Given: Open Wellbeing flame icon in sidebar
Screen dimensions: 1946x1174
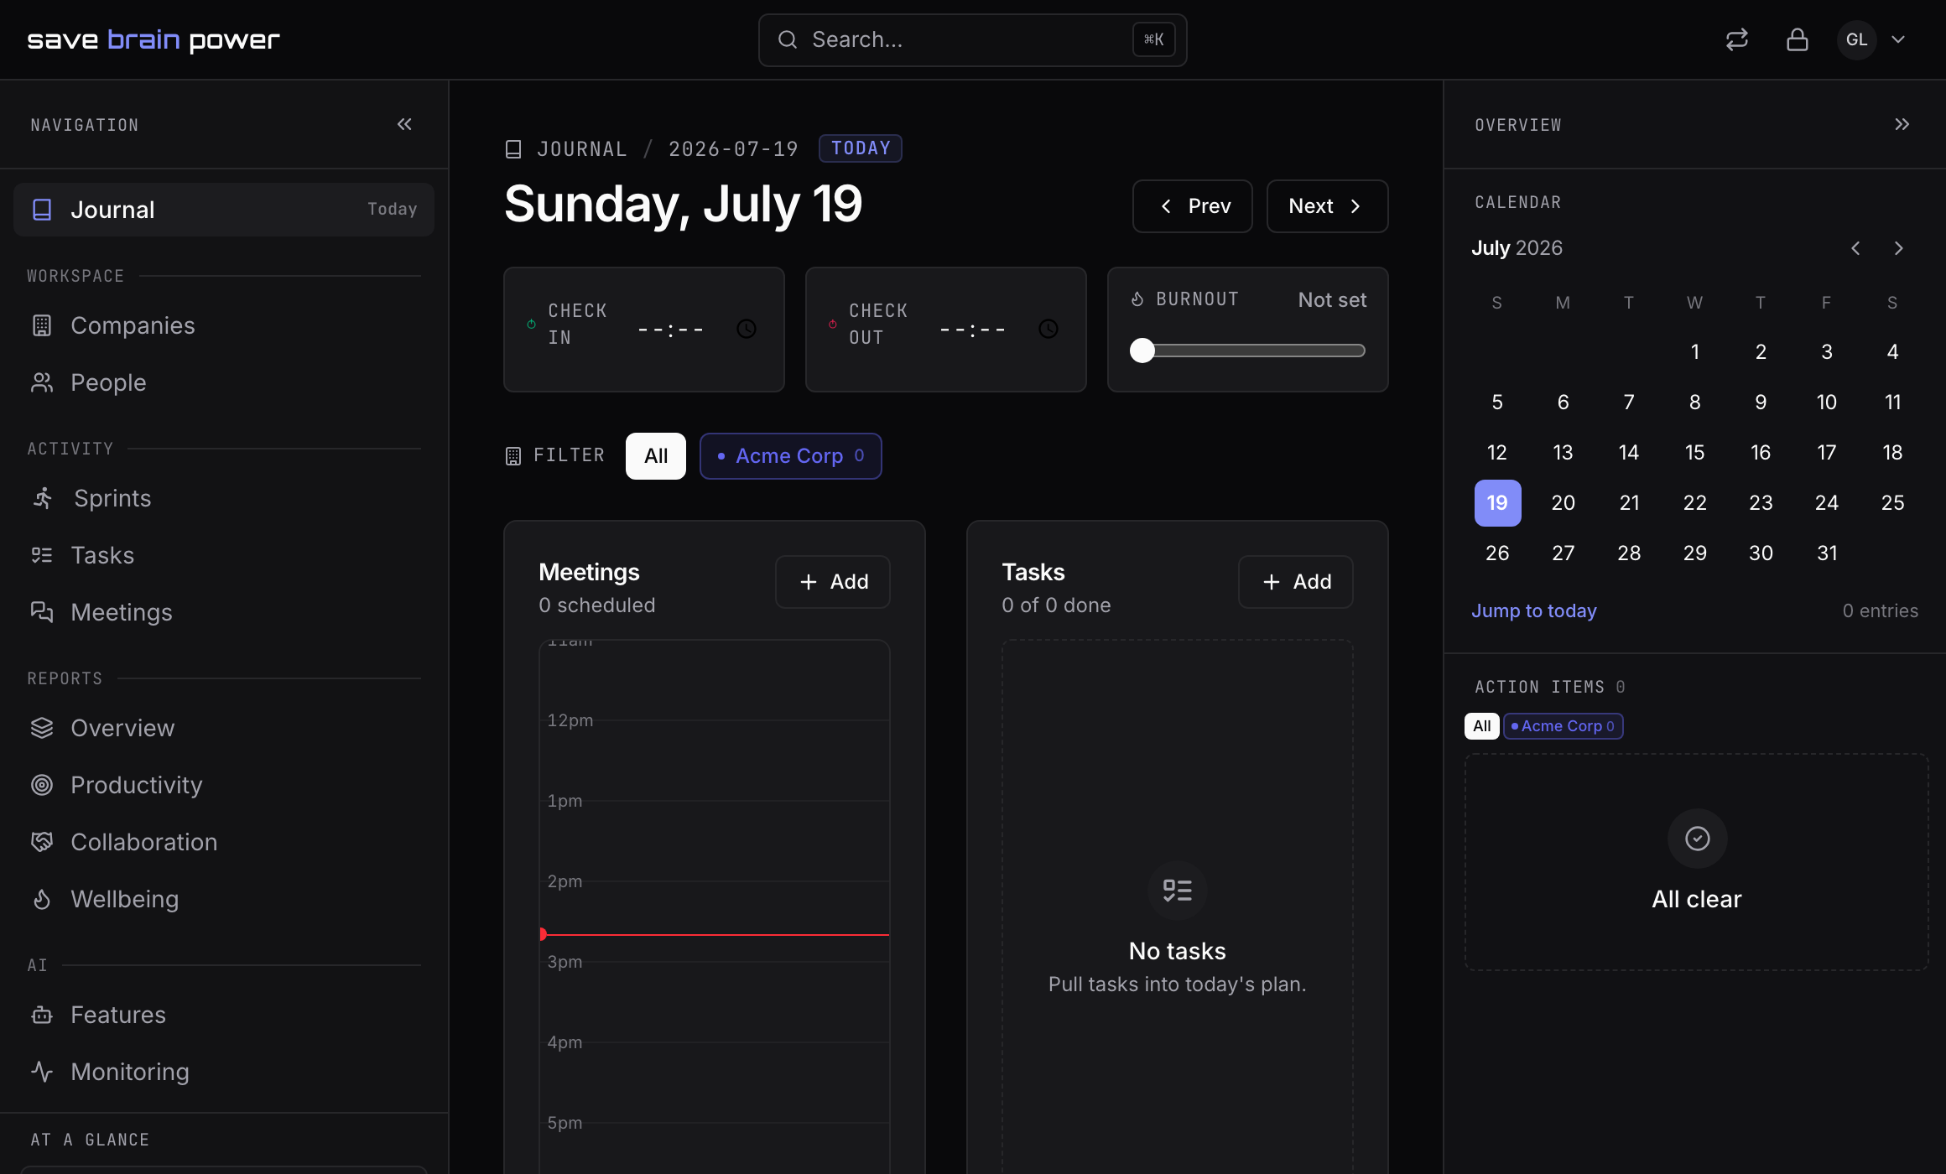Looking at the screenshot, I should (42, 899).
